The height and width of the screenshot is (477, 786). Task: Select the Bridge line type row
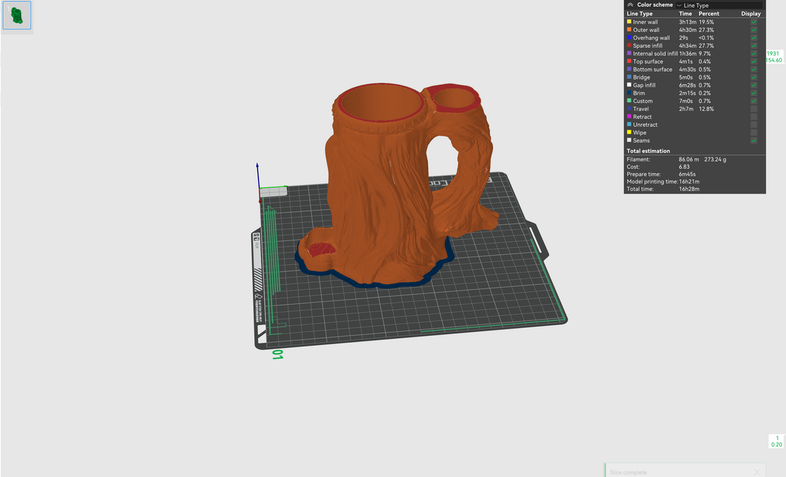(641, 78)
